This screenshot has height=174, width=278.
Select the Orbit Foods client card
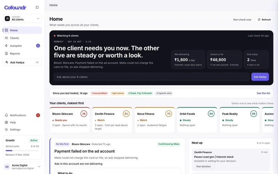coord(197,120)
